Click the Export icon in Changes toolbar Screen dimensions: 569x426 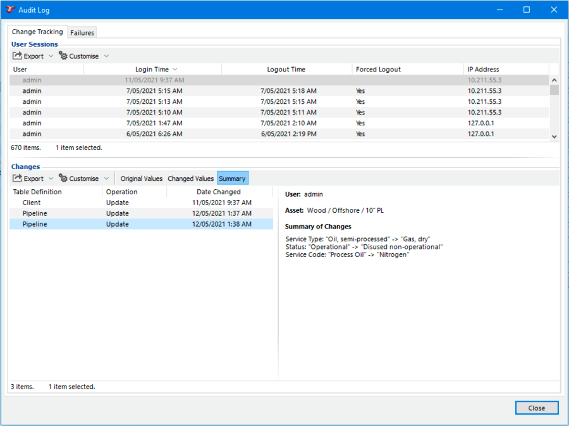pyautogui.click(x=18, y=179)
